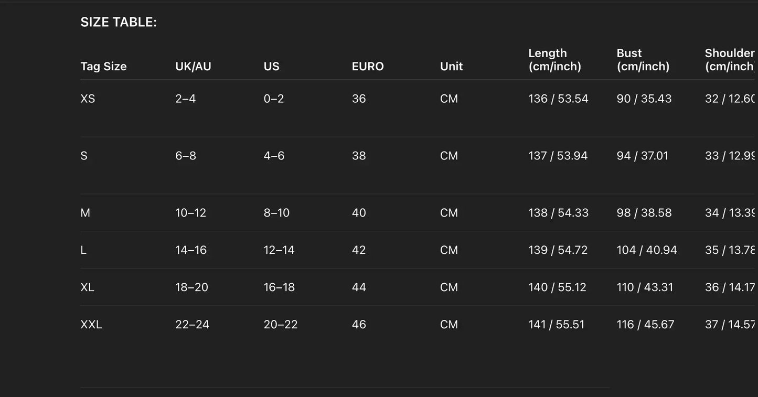Click the SIZE TABLE heading
This screenshot has width=758, height=397.
(x=119, y=22)
